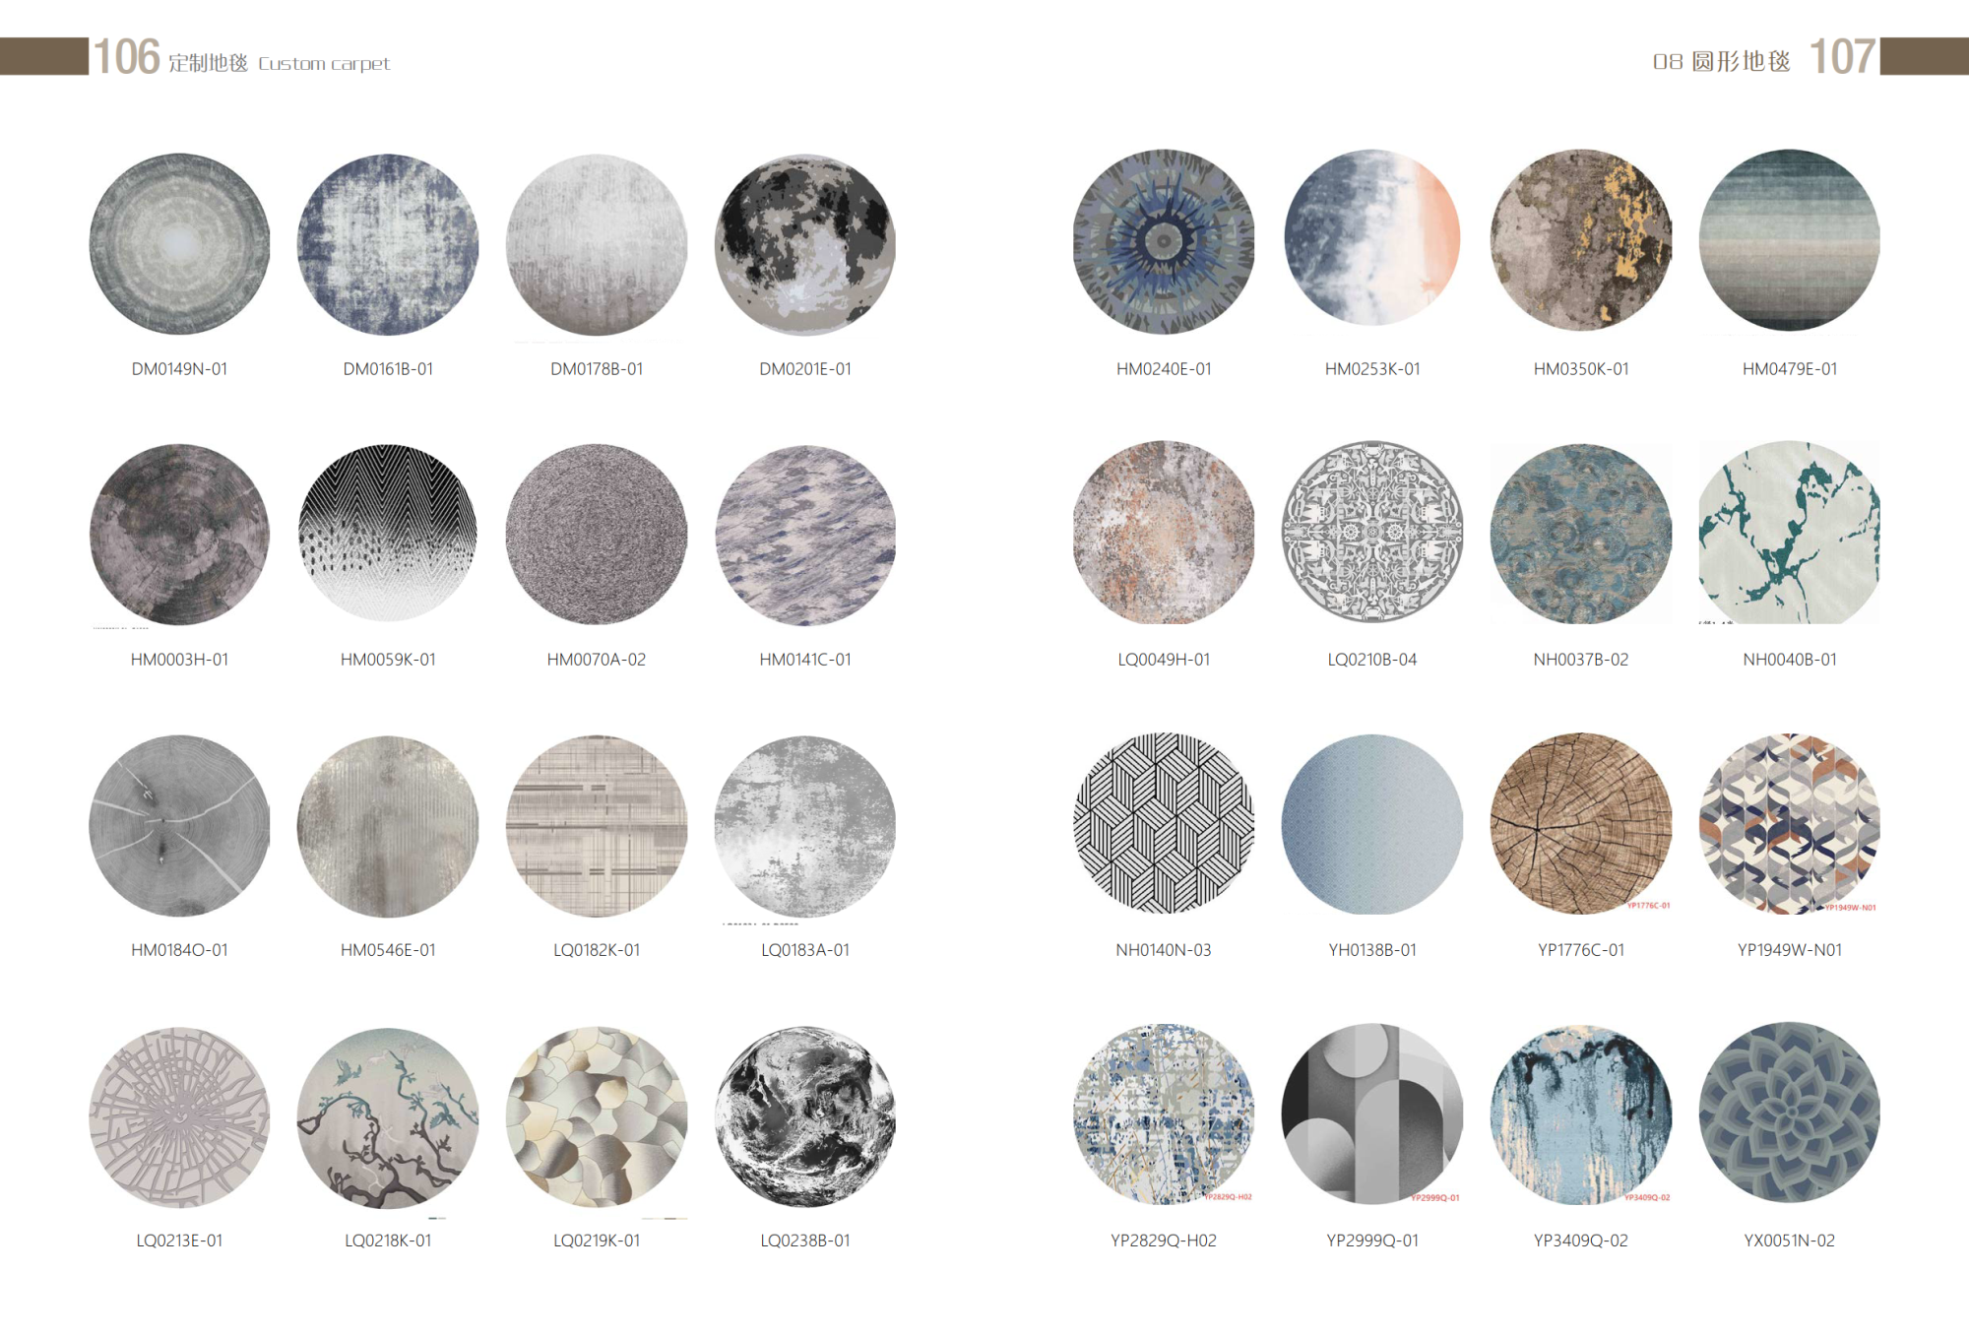Screen dimensions: 1969x1336
Task: Click the blue starburst HM0240E-01 carpet
Action: [1163, 241]
